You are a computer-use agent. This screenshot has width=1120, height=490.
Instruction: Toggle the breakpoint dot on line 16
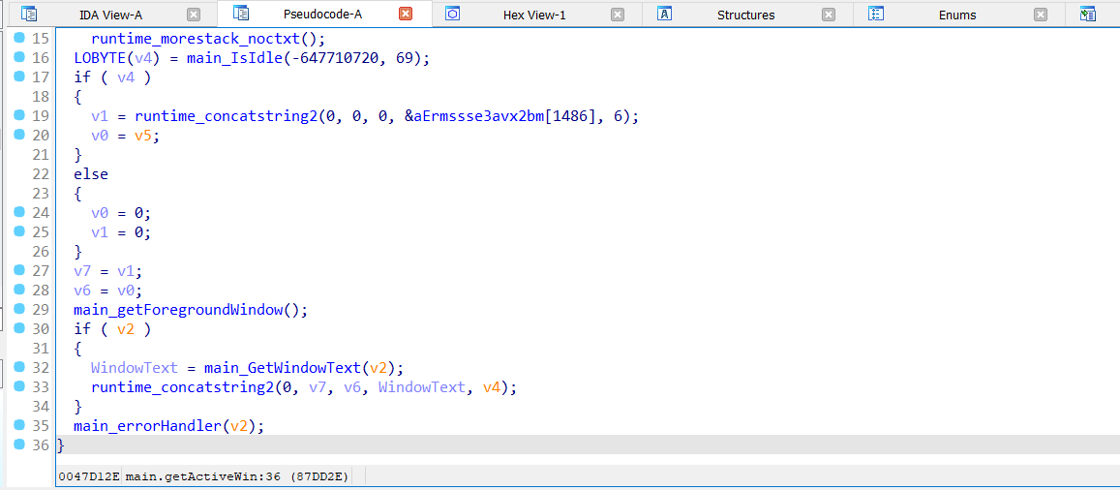19,58
